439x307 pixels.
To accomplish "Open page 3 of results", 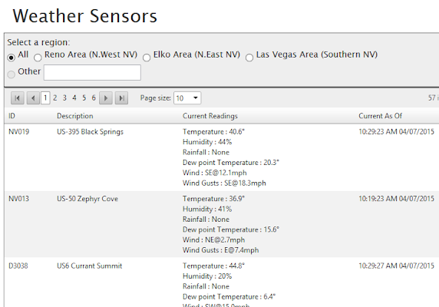I will (x=64, y=98).
